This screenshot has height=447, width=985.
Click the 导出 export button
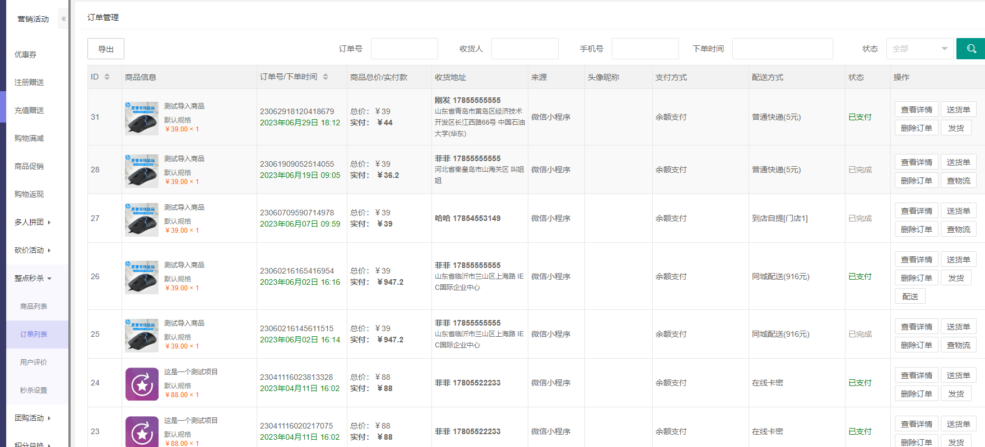click(106, 49)
